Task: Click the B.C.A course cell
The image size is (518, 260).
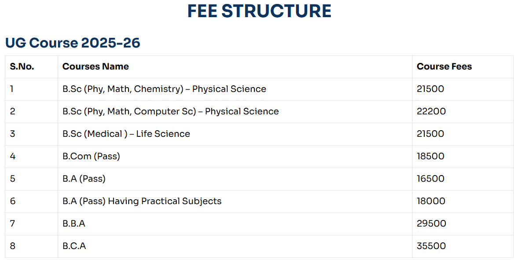Action: pos(74,246)
